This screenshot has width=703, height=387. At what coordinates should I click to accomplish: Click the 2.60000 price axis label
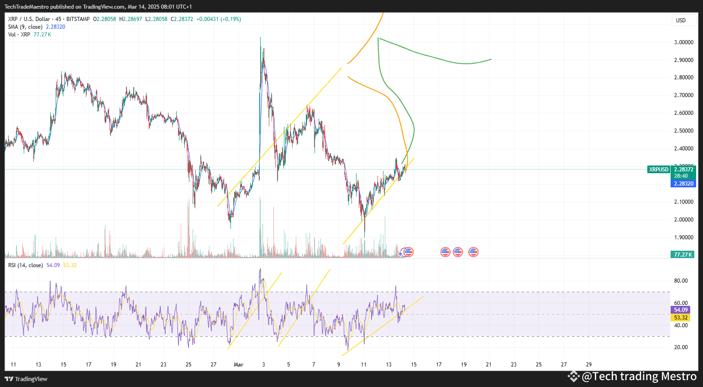[684, 113]
